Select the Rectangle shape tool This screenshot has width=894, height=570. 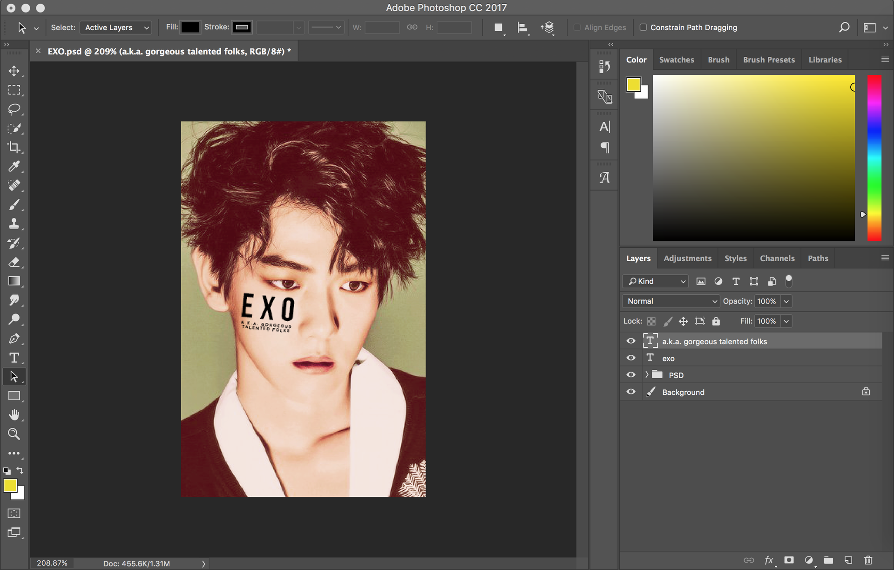click(x=14, y=396)
